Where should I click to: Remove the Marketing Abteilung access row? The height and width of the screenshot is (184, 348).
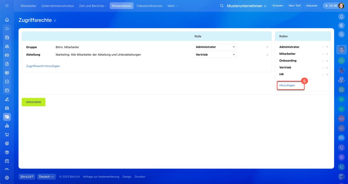[267, 55]
